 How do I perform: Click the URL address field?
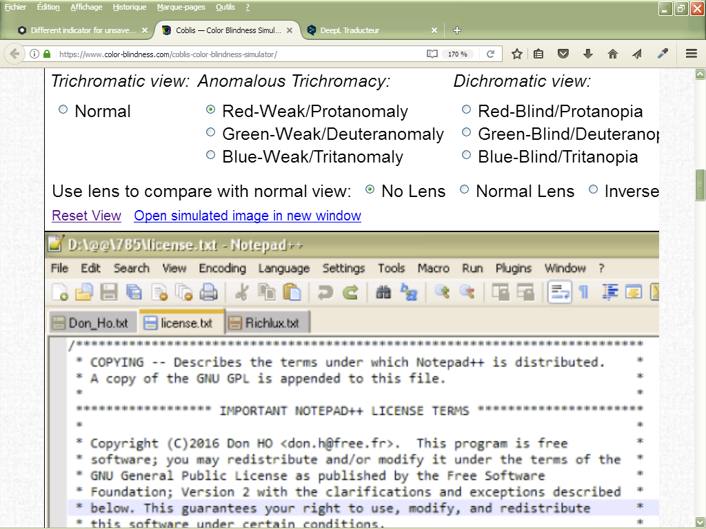[241, 54]
